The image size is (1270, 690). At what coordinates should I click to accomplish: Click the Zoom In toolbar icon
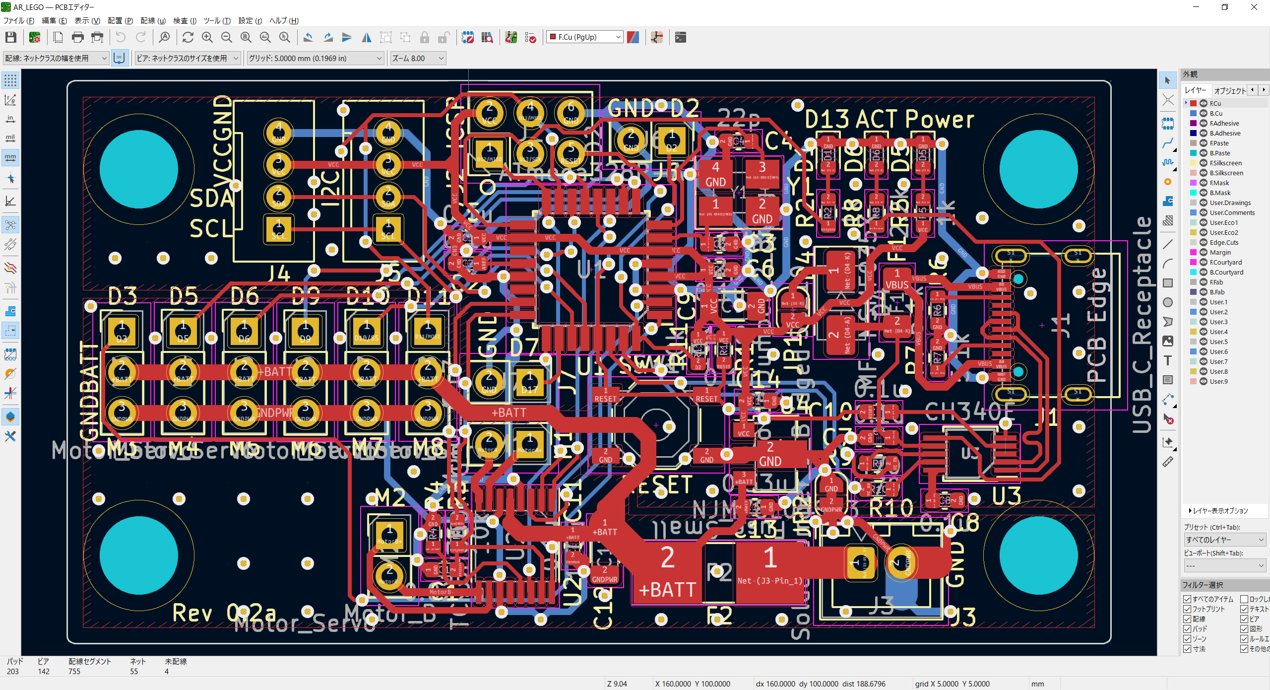click(207, 37)
